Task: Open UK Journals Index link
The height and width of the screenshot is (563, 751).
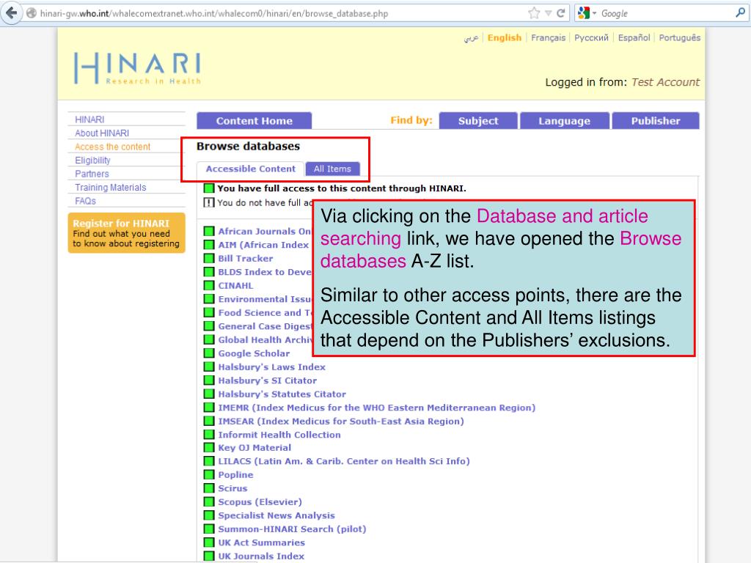Action: pyautogui.click(x=261, y=556)
